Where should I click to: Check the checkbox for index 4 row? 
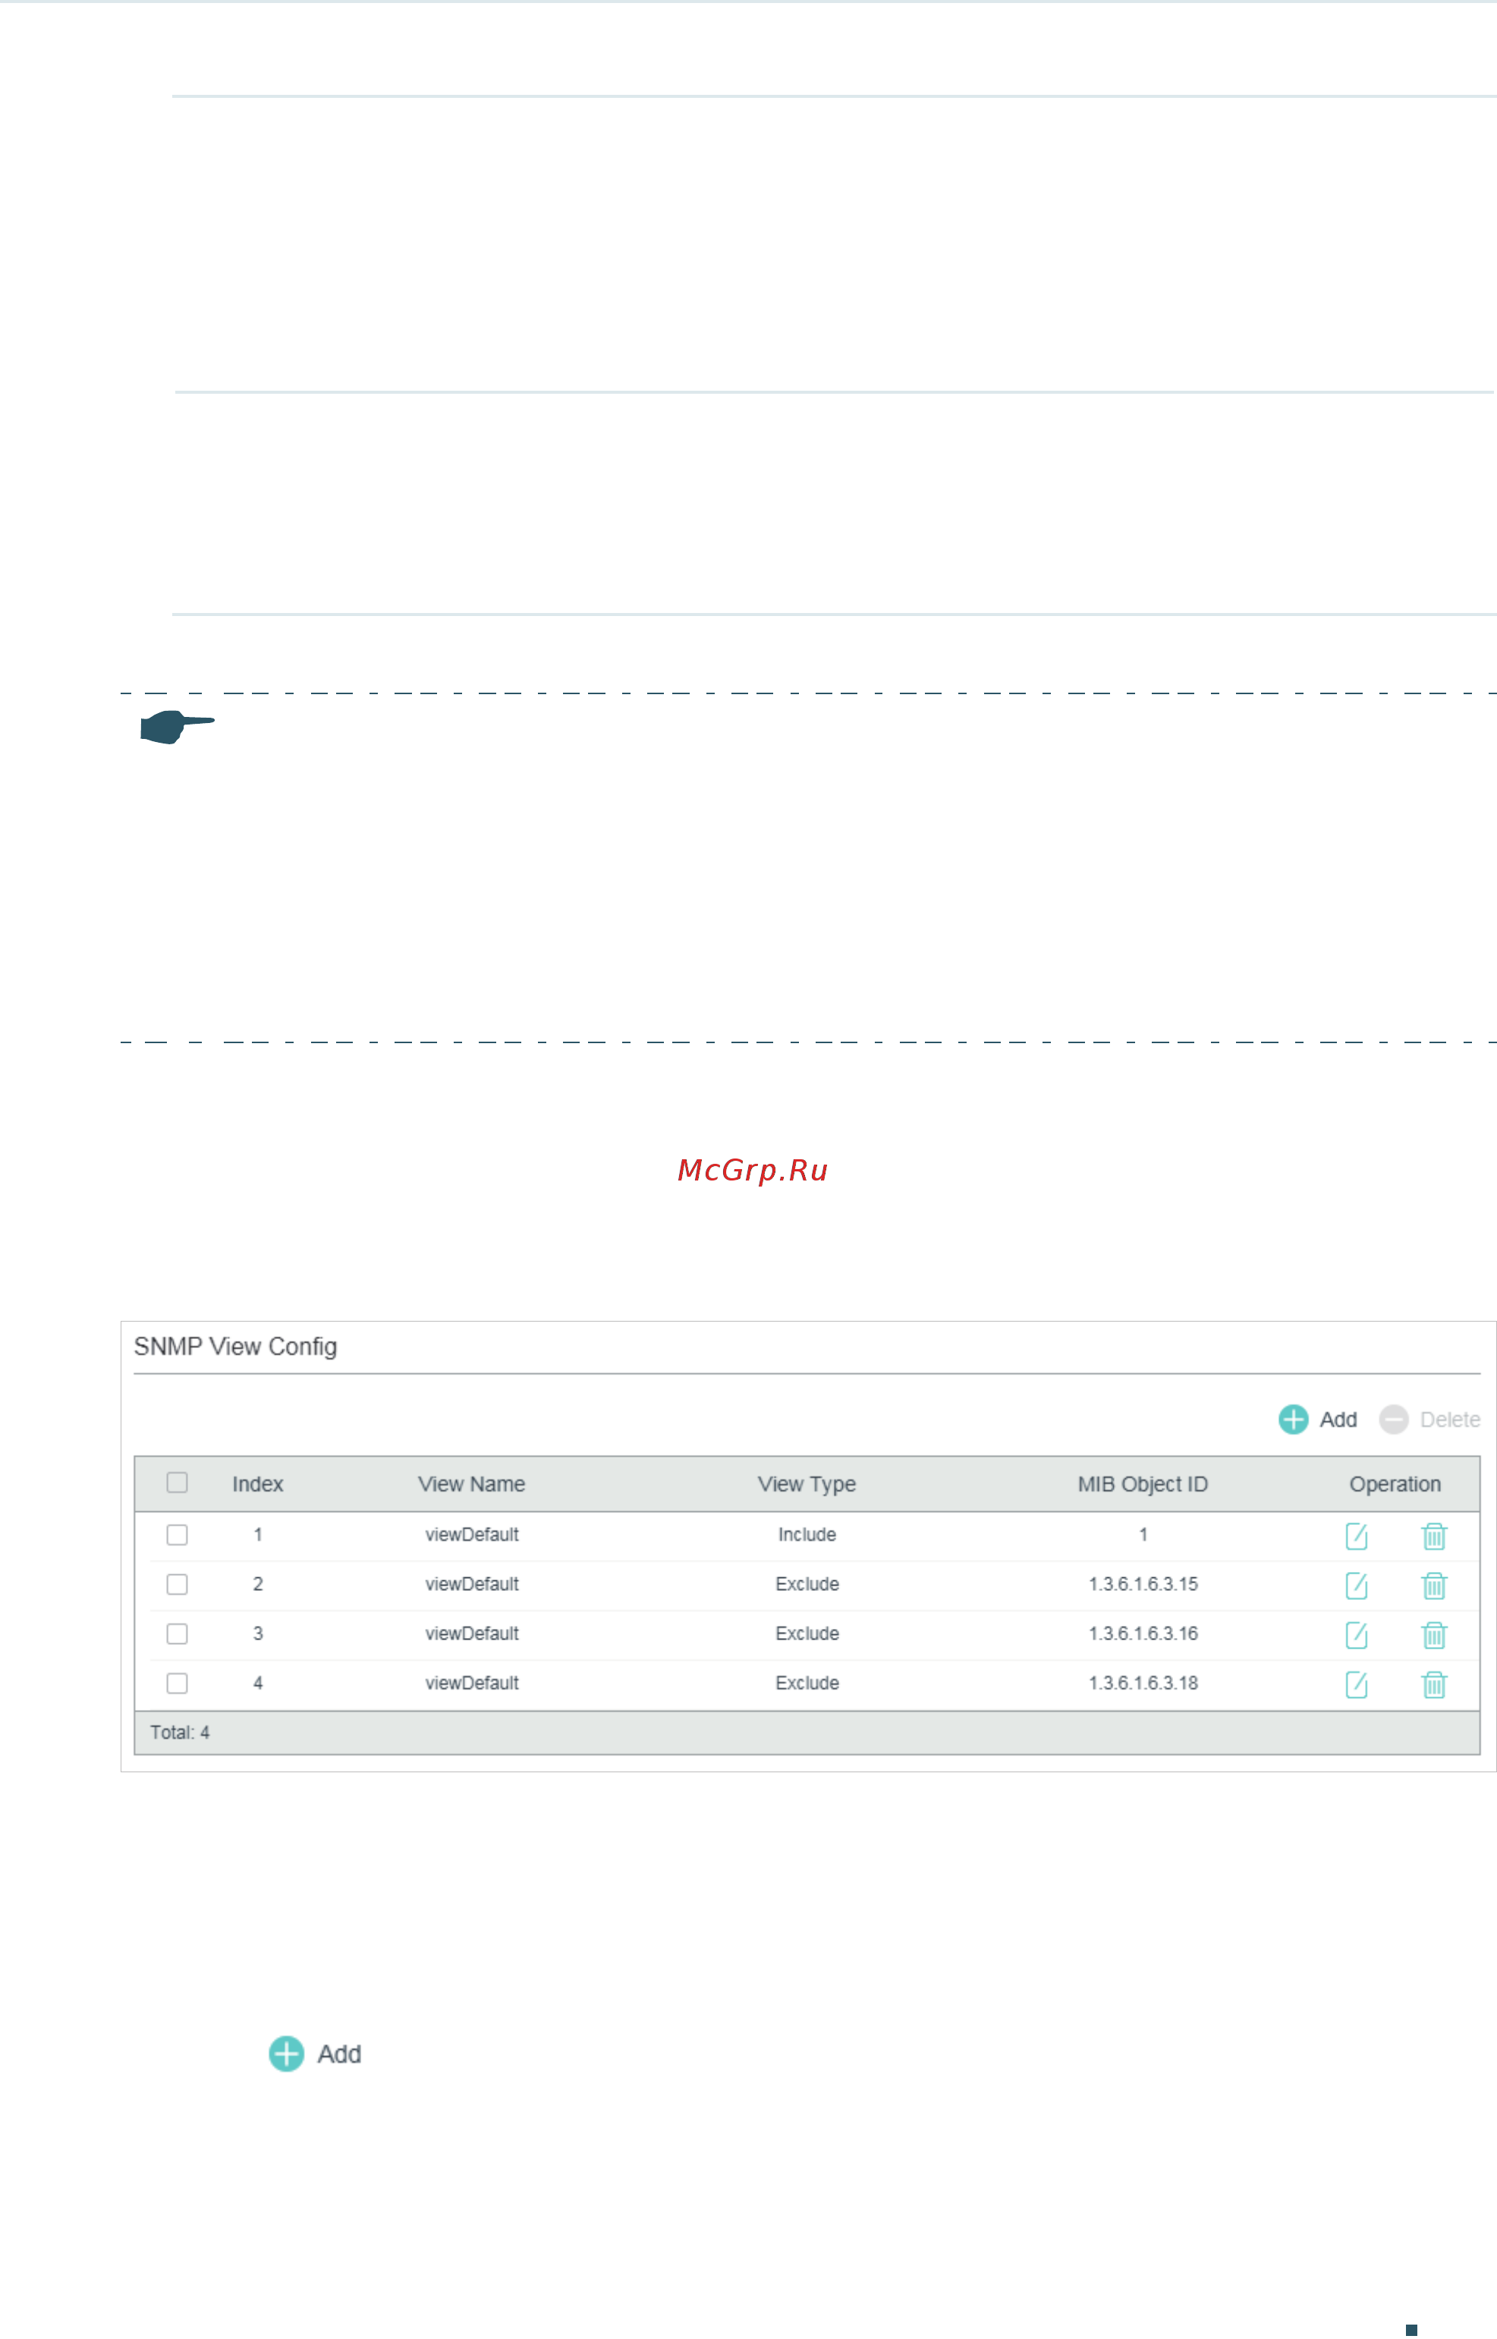[x=177, y=1684]
